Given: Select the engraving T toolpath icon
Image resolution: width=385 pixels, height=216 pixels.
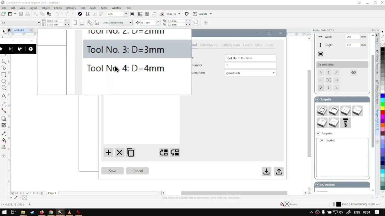Looking at the screenshot, I should coord(322,123).
